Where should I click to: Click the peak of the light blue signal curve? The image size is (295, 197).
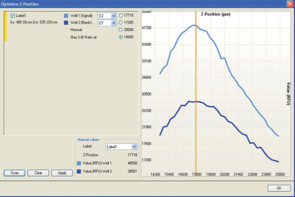pos(195,25)
